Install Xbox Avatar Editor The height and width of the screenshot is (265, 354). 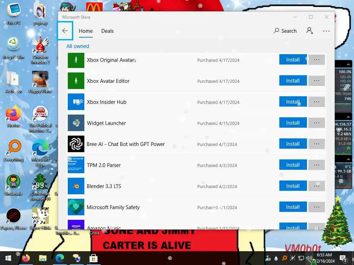pos(293,81)
